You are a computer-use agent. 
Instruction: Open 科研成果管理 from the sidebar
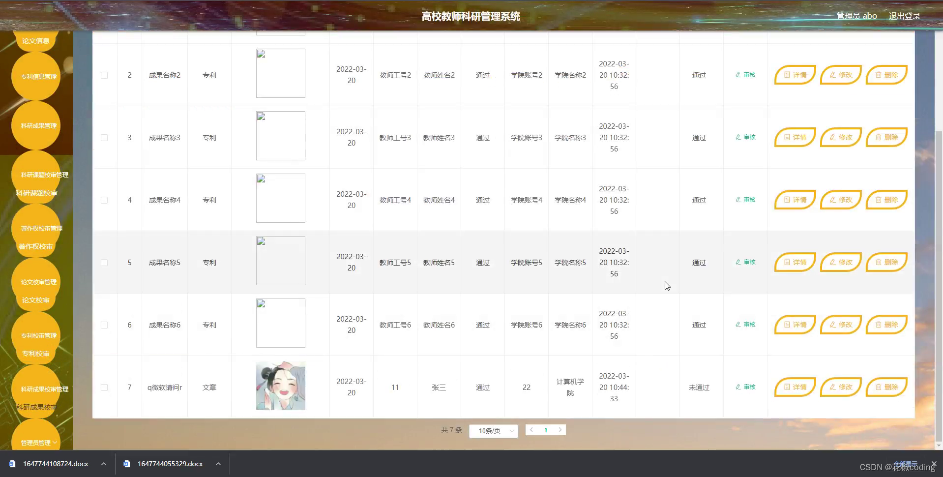click(x=36, y=125)
